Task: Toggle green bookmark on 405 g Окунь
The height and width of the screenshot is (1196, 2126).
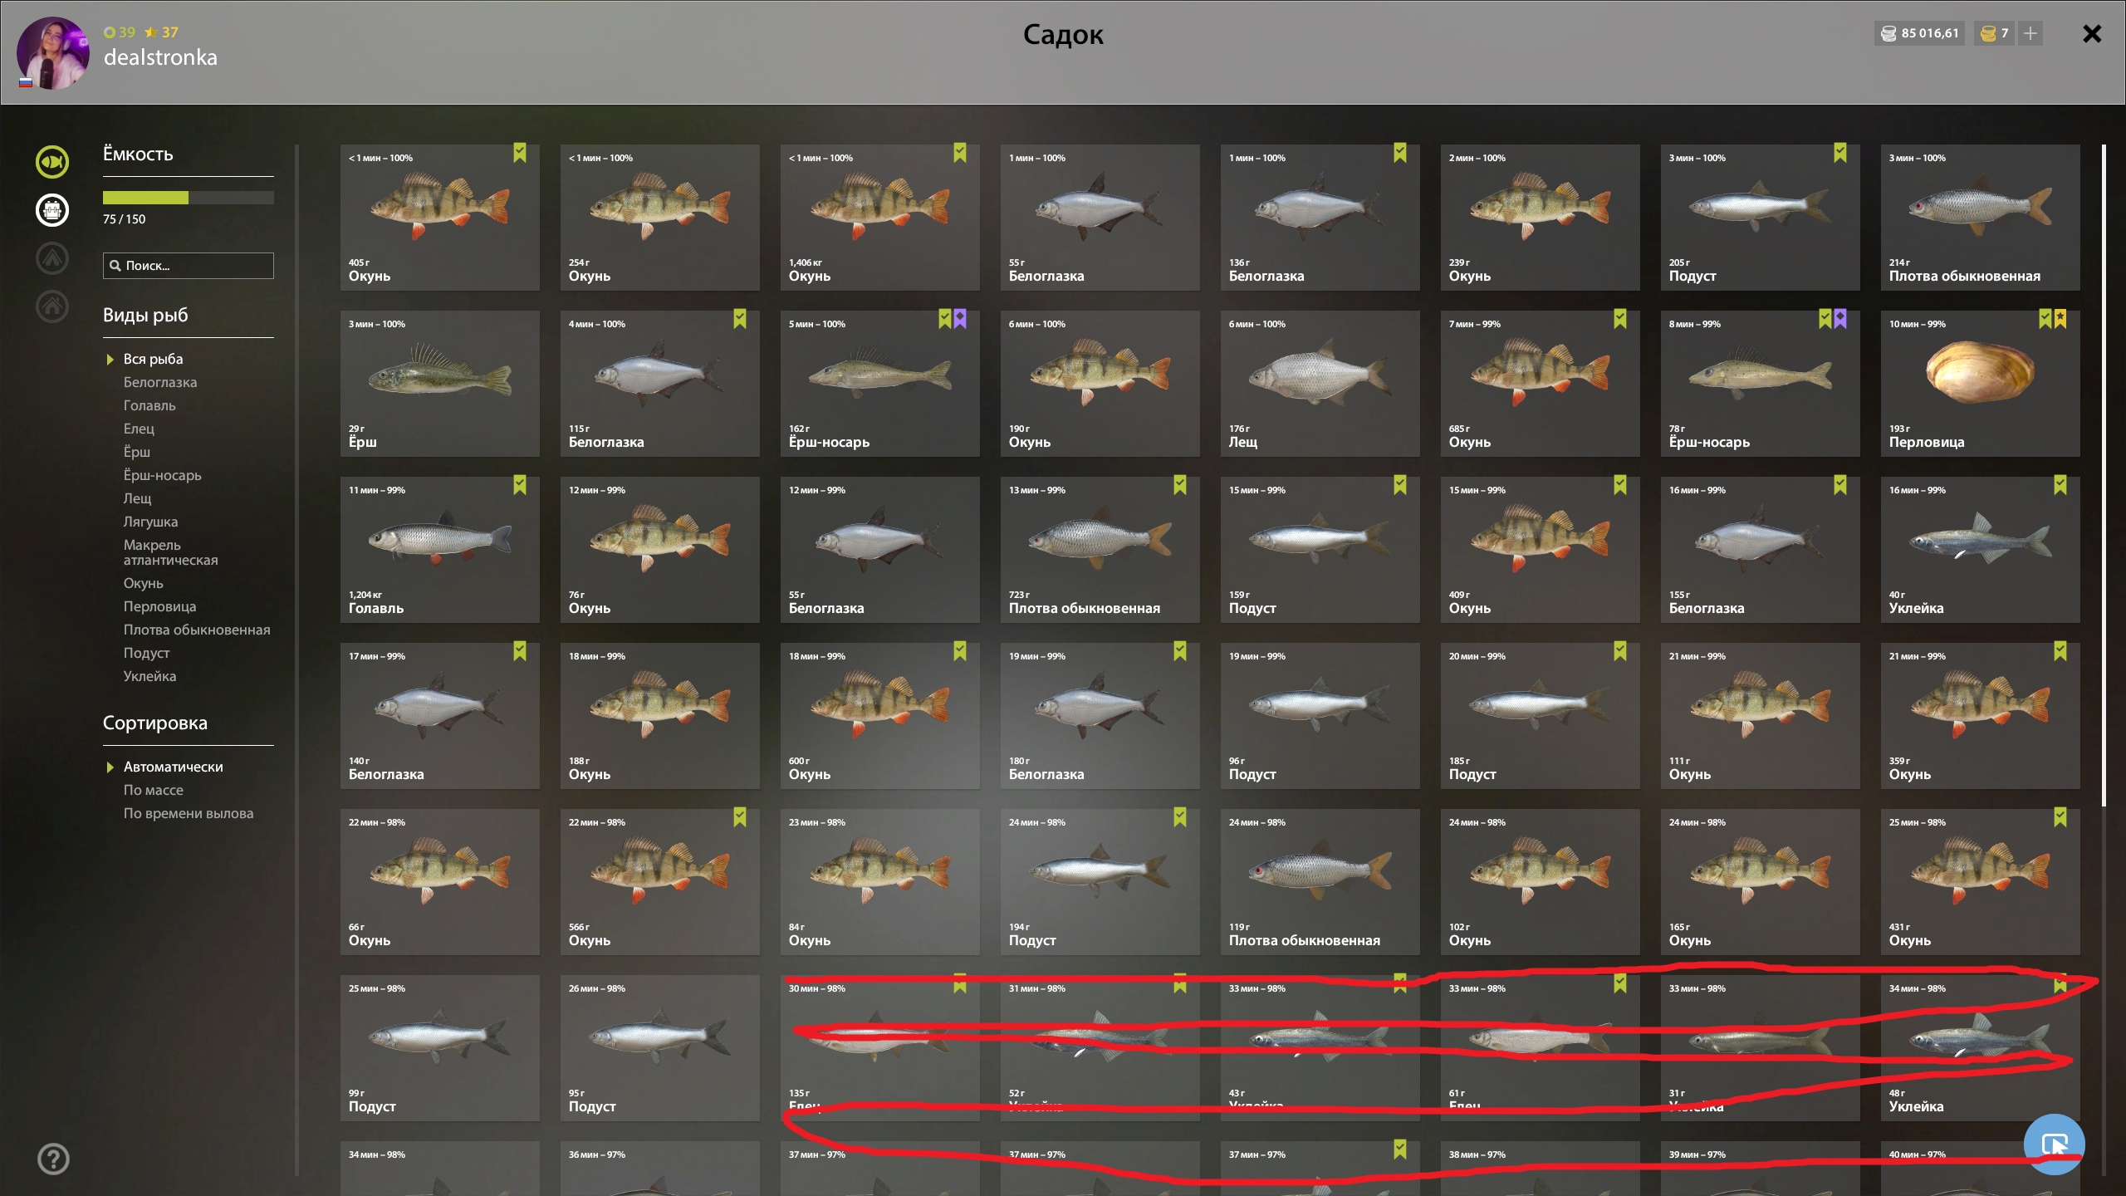Action: point(520,153)
